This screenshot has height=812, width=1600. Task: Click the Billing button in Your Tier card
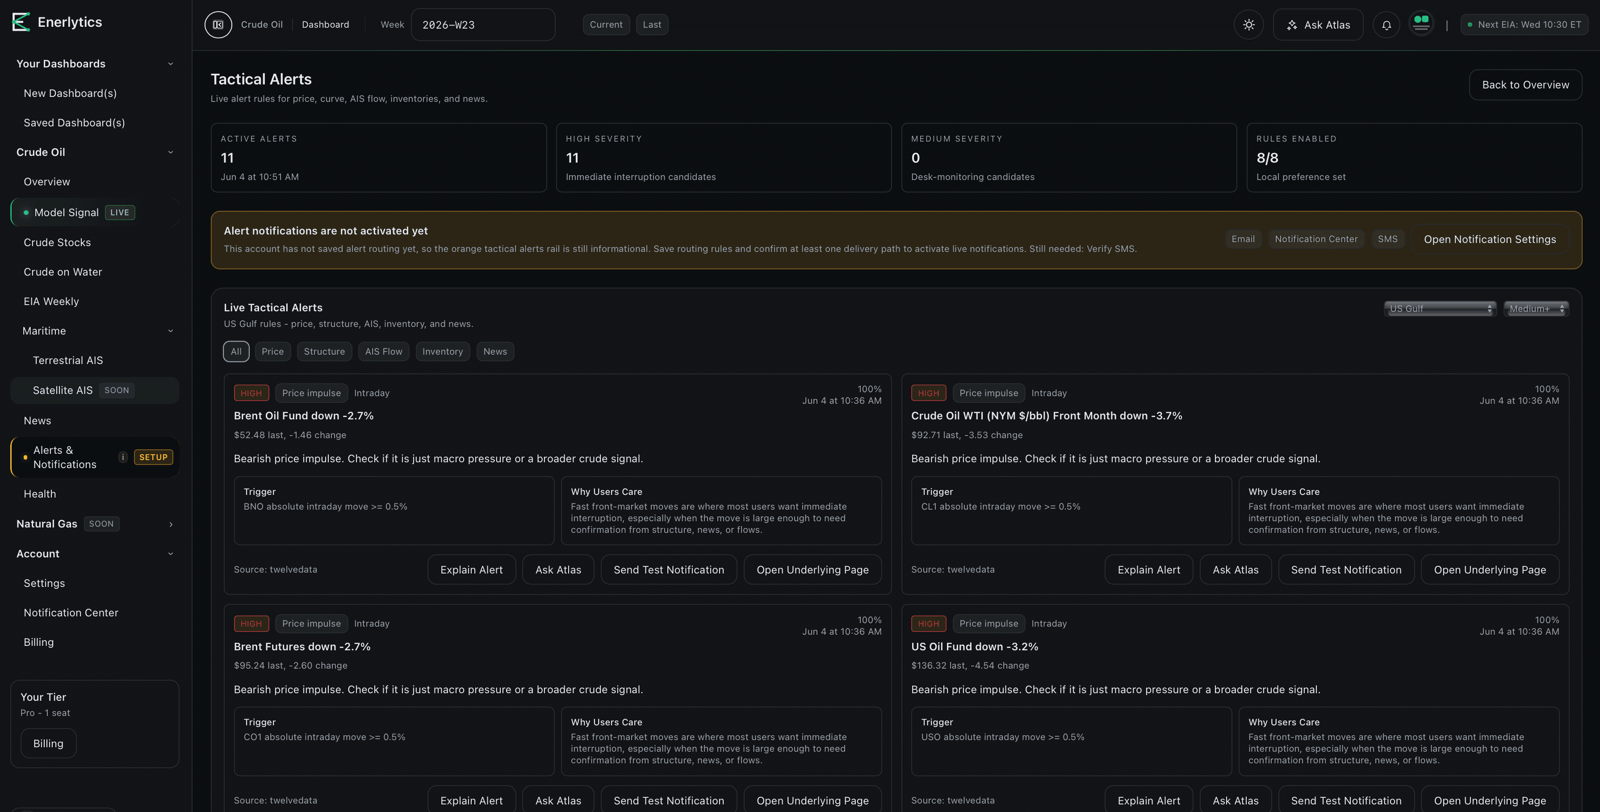[48, 744]
